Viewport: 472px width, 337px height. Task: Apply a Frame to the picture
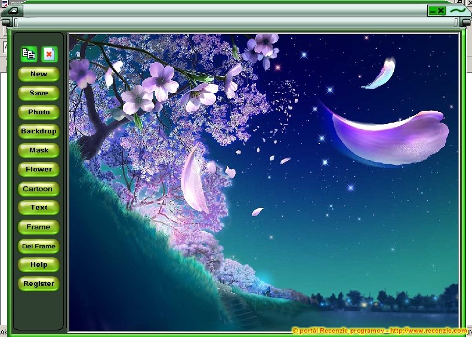(39, 227)
